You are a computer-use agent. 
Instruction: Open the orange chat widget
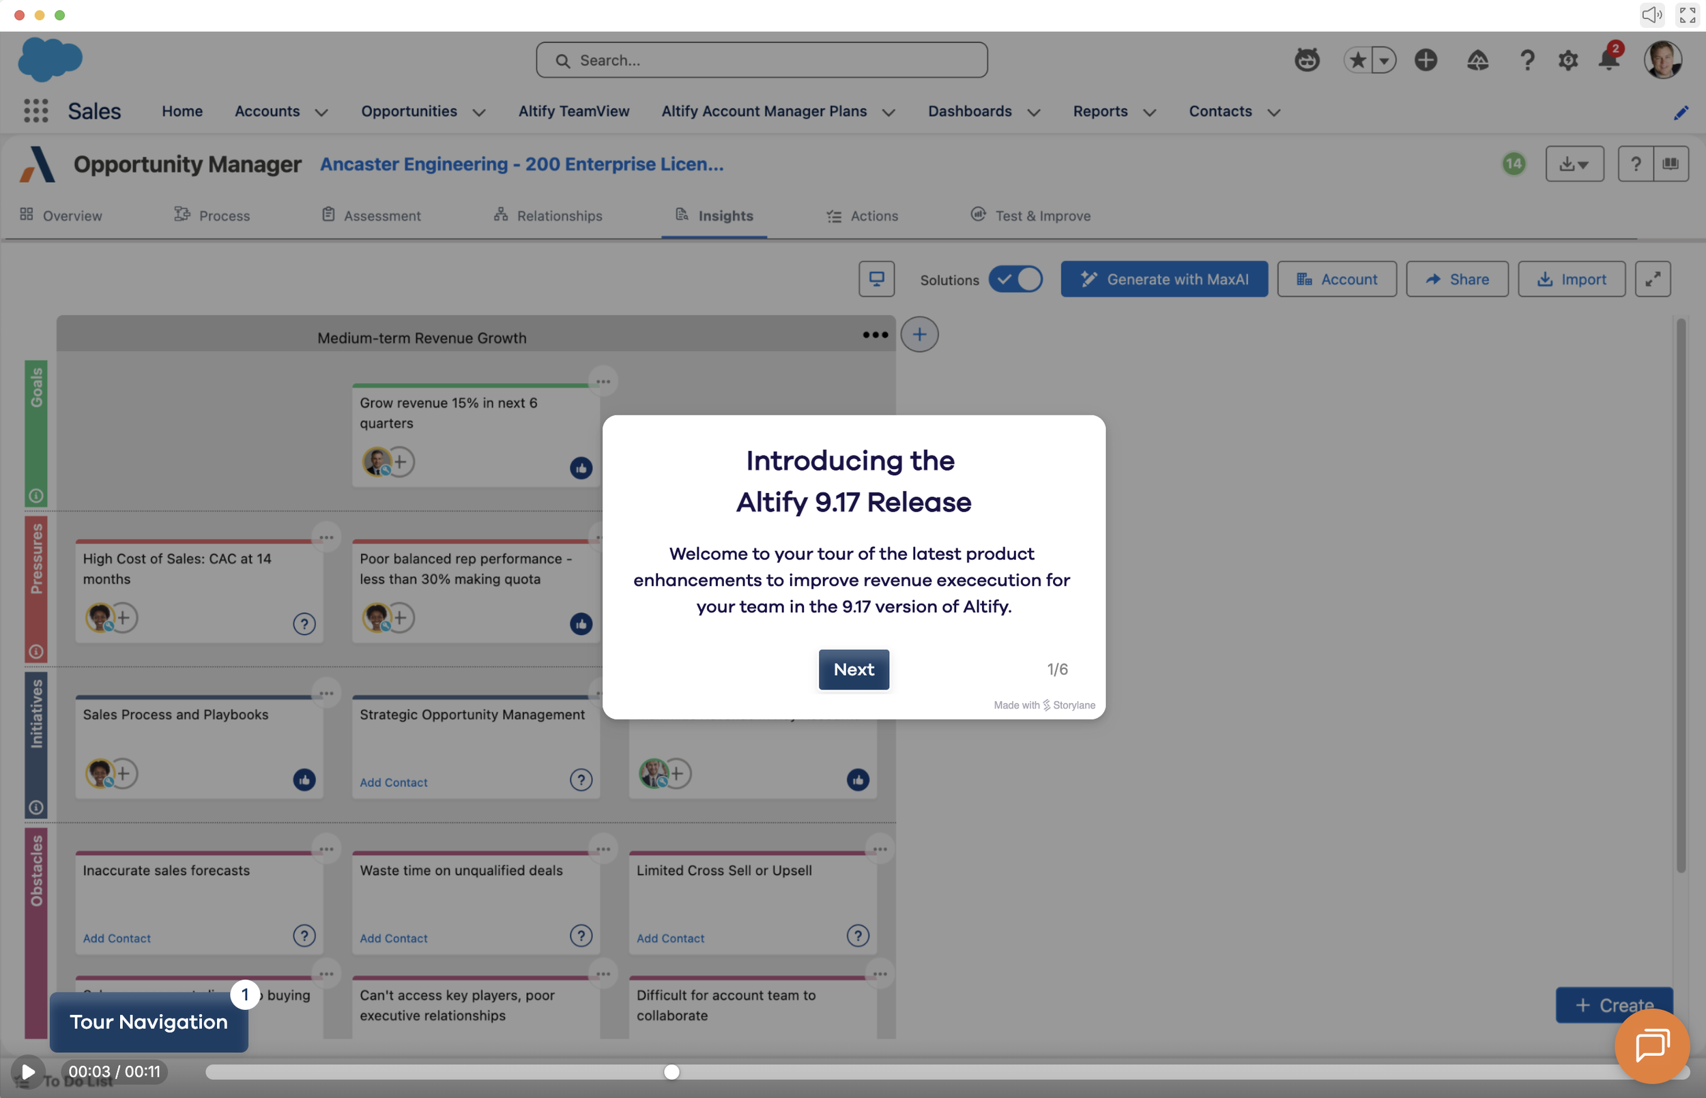[x=1652, y=1046]
